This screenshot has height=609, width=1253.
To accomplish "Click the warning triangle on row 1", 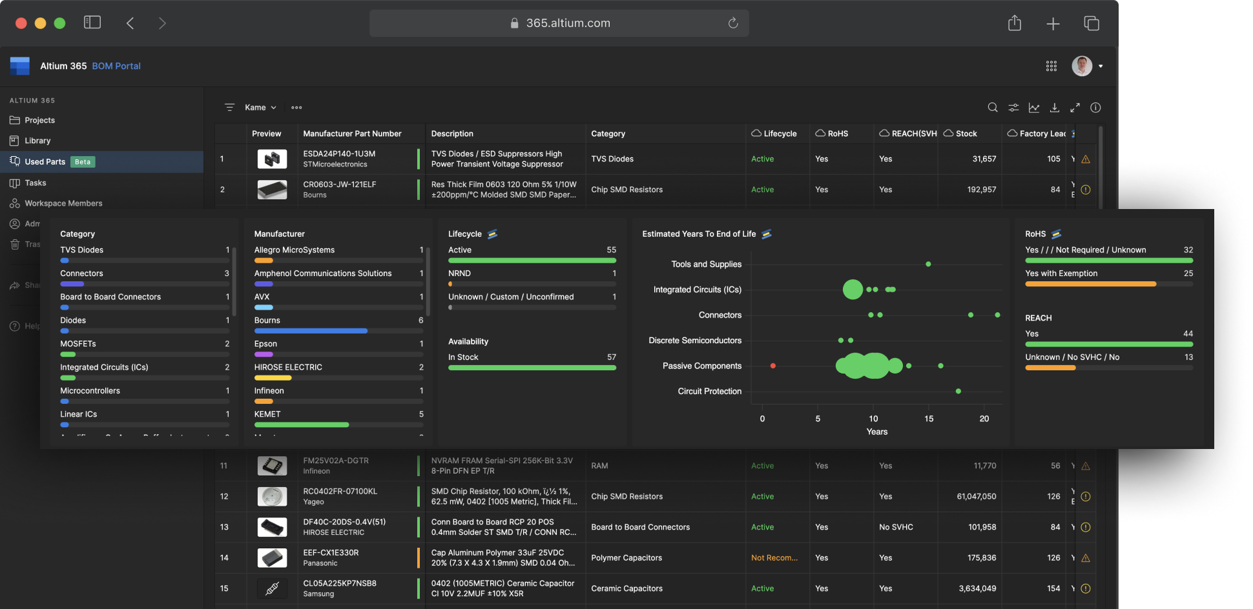I will (1086, 159).
